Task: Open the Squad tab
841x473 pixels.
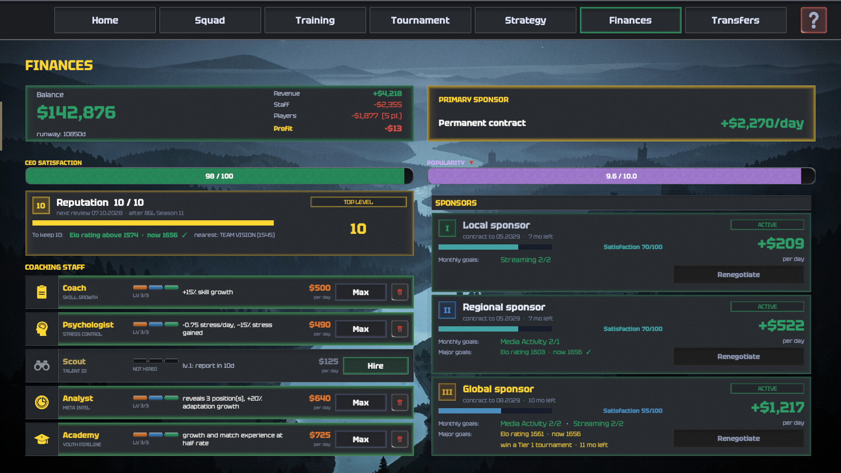Action: point(210,20)
